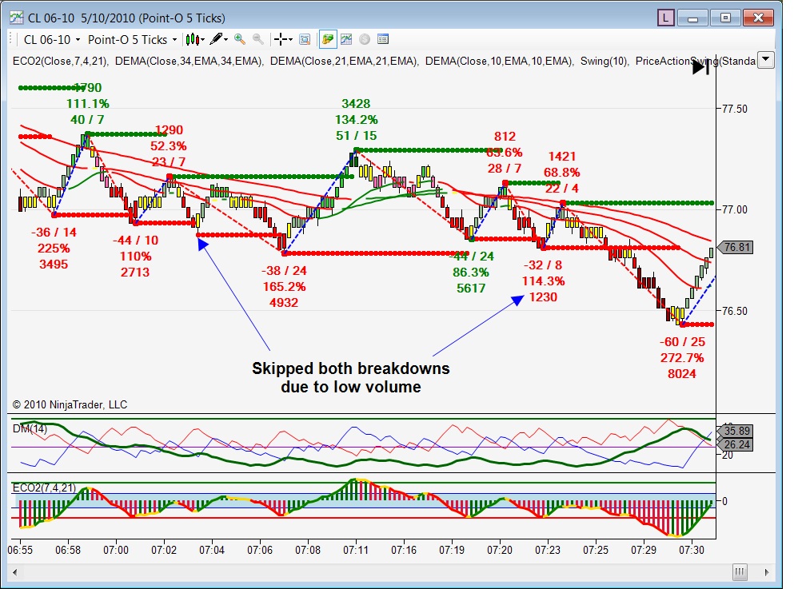Click the DEMA(Close,21,EMA,21,EMA) indicator label
The width and height of the screenshot is (806, 589).
click(x=345, y=62)
